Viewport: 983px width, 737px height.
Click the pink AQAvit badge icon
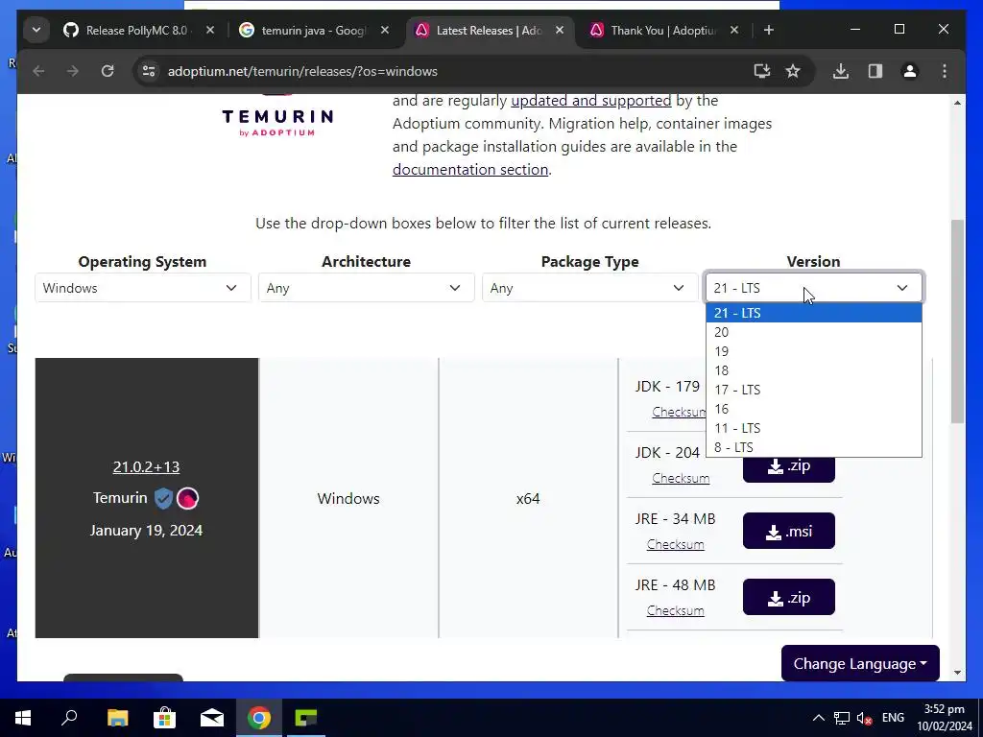pos(187,498)
